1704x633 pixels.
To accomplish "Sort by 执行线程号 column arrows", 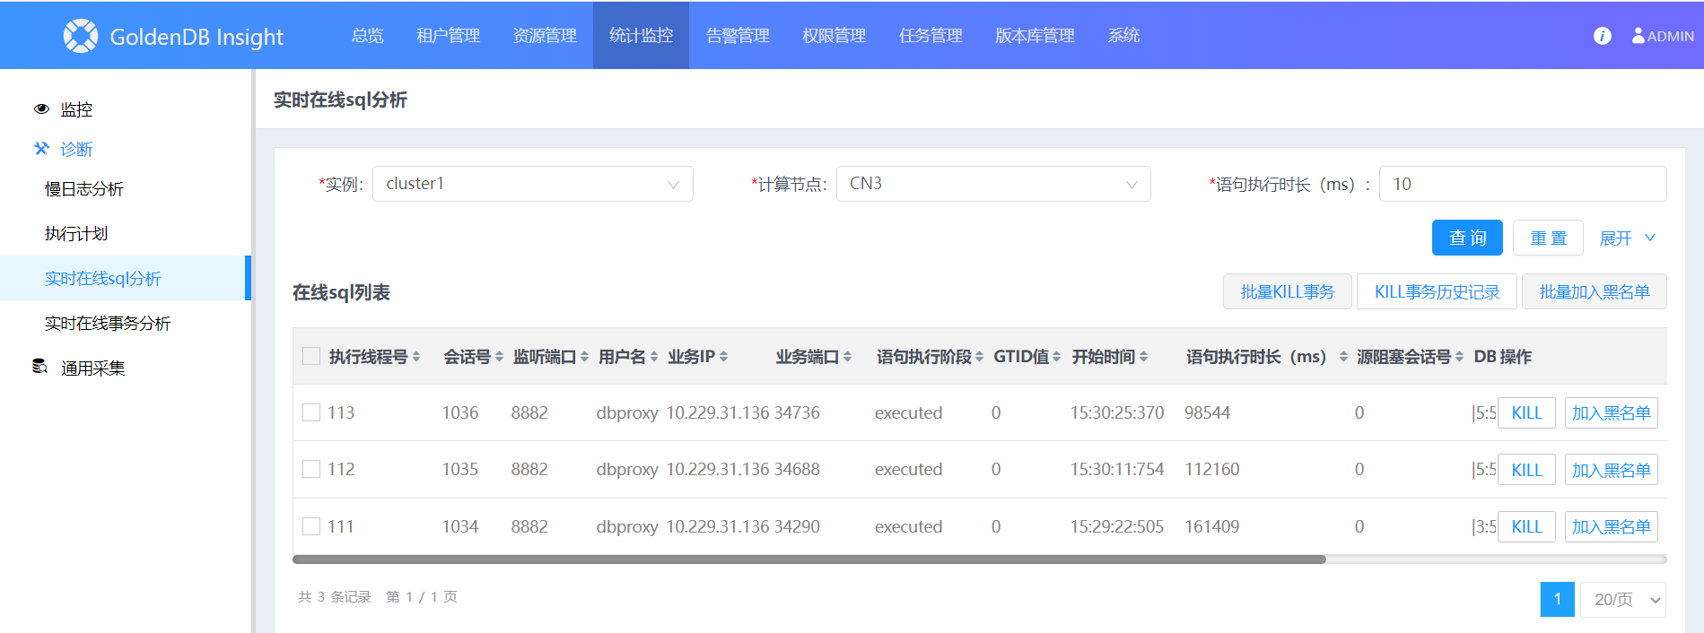I will click(416, 357).
